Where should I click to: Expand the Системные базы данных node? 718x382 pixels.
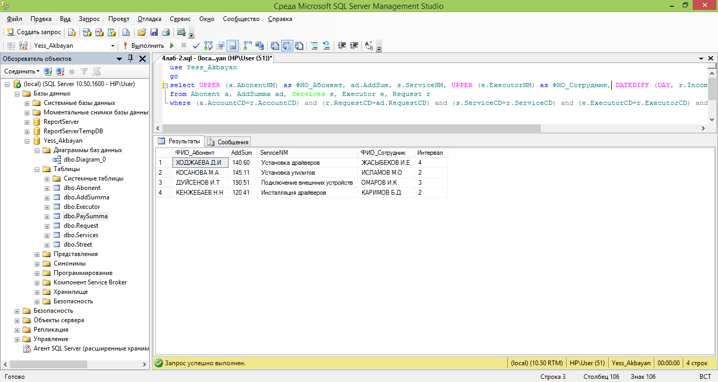[x=27, y=103]
